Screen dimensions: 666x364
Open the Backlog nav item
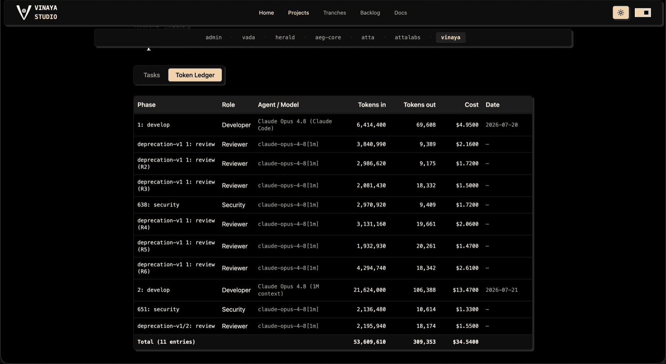pyautogui.click(x=370, y=13)
